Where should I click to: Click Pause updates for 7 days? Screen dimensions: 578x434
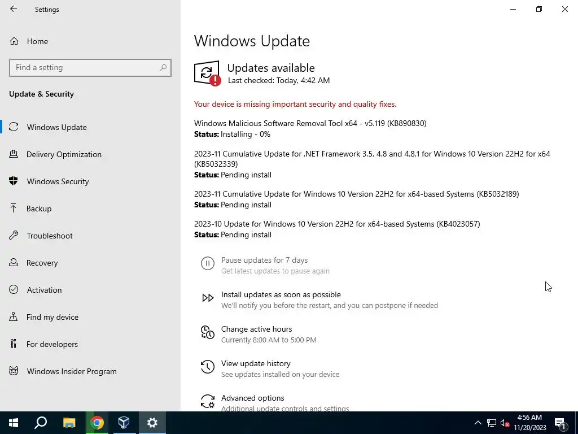[264, 260]
